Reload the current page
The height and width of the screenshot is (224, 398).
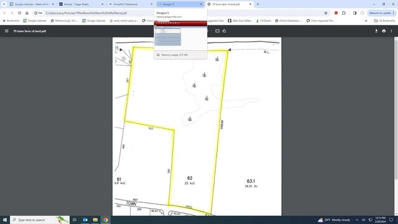point(19,13)
